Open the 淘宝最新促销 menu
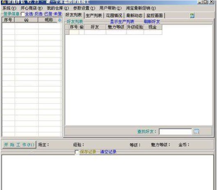Viewport: 217px width, 190px height. 141,8
